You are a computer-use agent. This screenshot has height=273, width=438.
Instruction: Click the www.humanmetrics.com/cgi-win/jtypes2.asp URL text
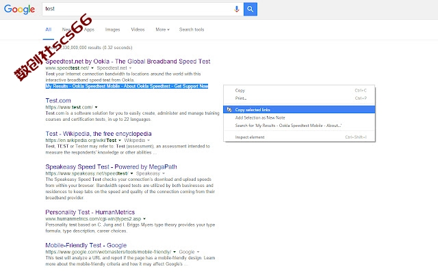click(93, 219)
